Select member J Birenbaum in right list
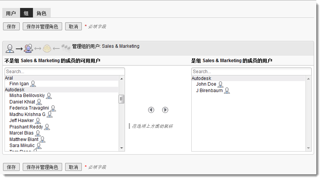The image size is (322, 180). tap(209, 91)
